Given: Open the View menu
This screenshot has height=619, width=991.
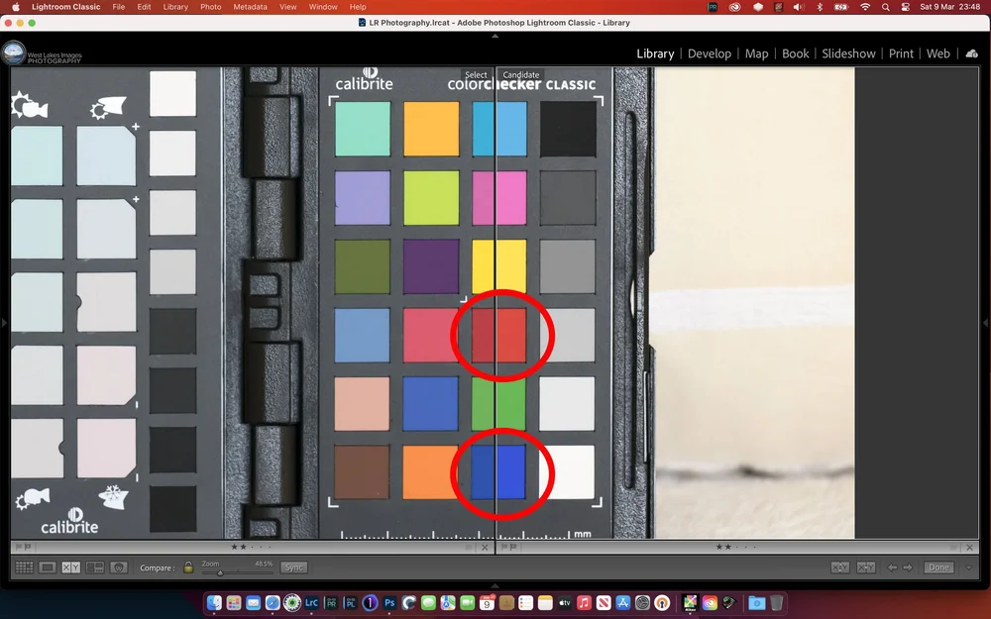Looking at the screenshot, I should 287,7.
